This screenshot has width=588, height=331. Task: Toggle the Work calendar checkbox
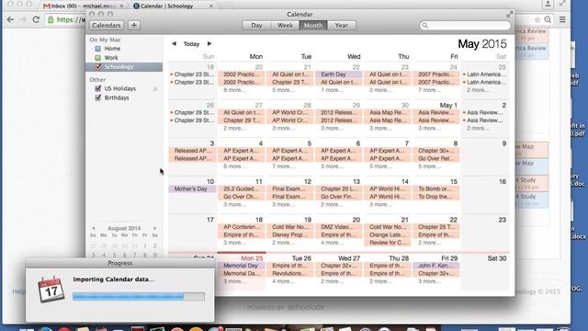pyautogui.click(x=98, y=58)
